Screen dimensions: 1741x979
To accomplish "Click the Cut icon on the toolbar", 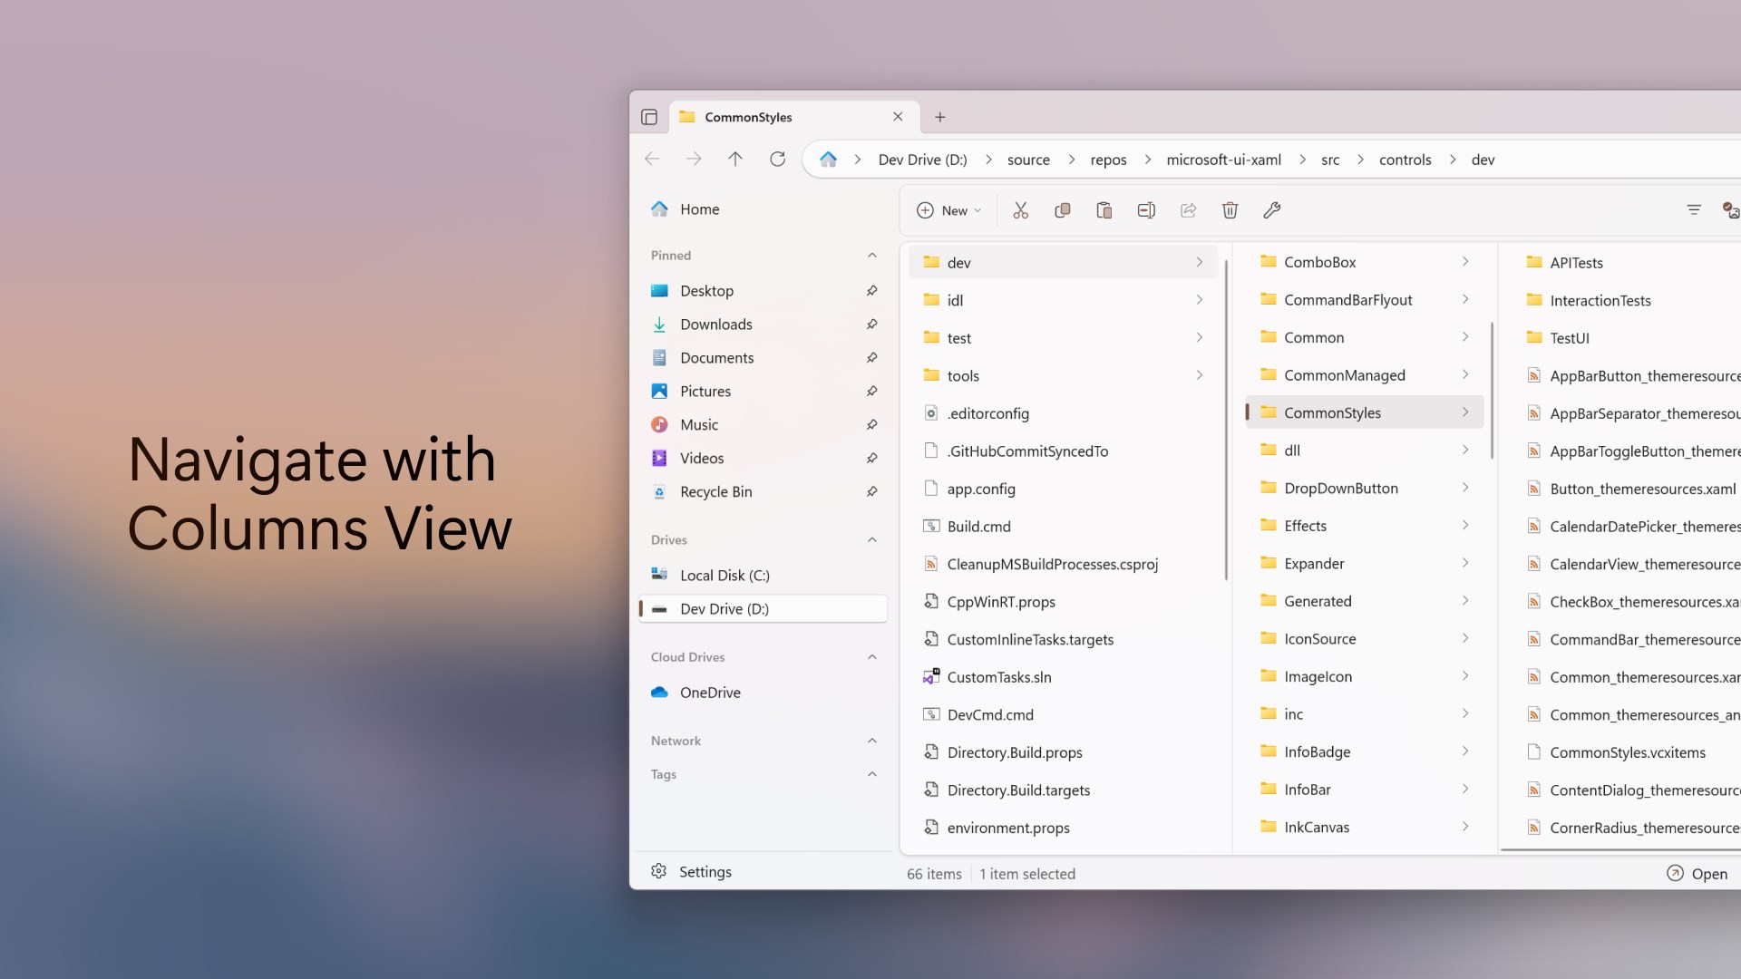I will pos(1020,209).
